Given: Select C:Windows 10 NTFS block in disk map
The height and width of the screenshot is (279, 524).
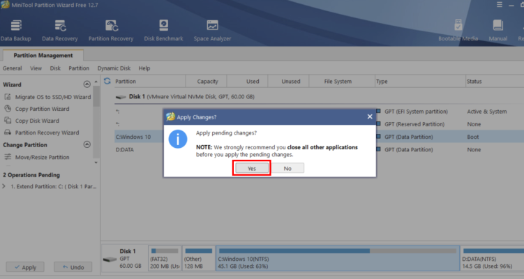Looking at the screenshot, I should pyautogui.click(x=338, y=258).
